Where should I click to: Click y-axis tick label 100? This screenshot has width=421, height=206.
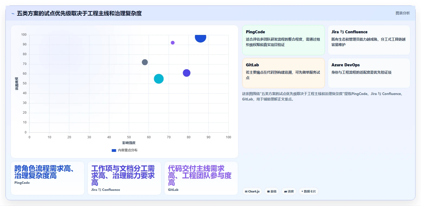coord(24,35)
